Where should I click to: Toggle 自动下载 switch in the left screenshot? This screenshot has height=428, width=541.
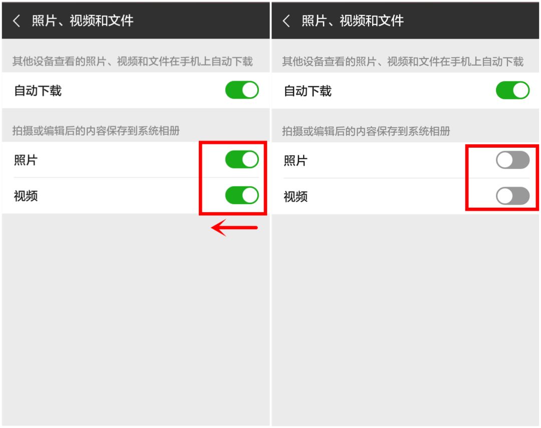(242, 90)
